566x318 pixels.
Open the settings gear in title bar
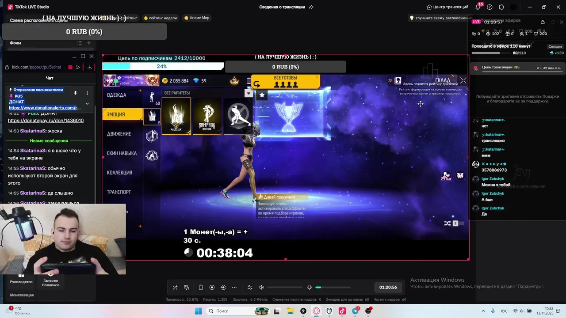501,7
